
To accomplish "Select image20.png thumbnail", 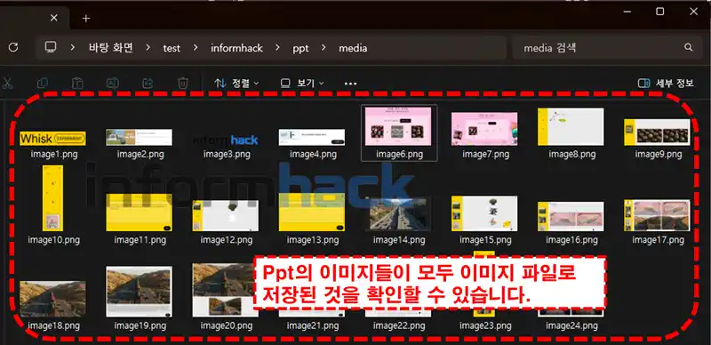I will coord(226,290).
